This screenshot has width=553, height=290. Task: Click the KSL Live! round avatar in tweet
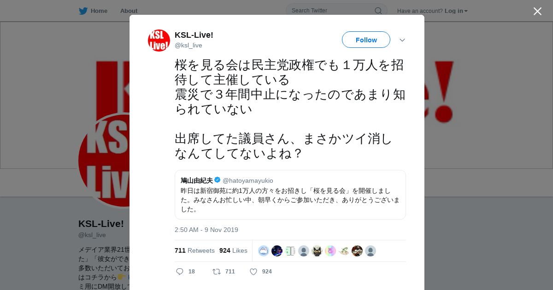tap(159, 41)
